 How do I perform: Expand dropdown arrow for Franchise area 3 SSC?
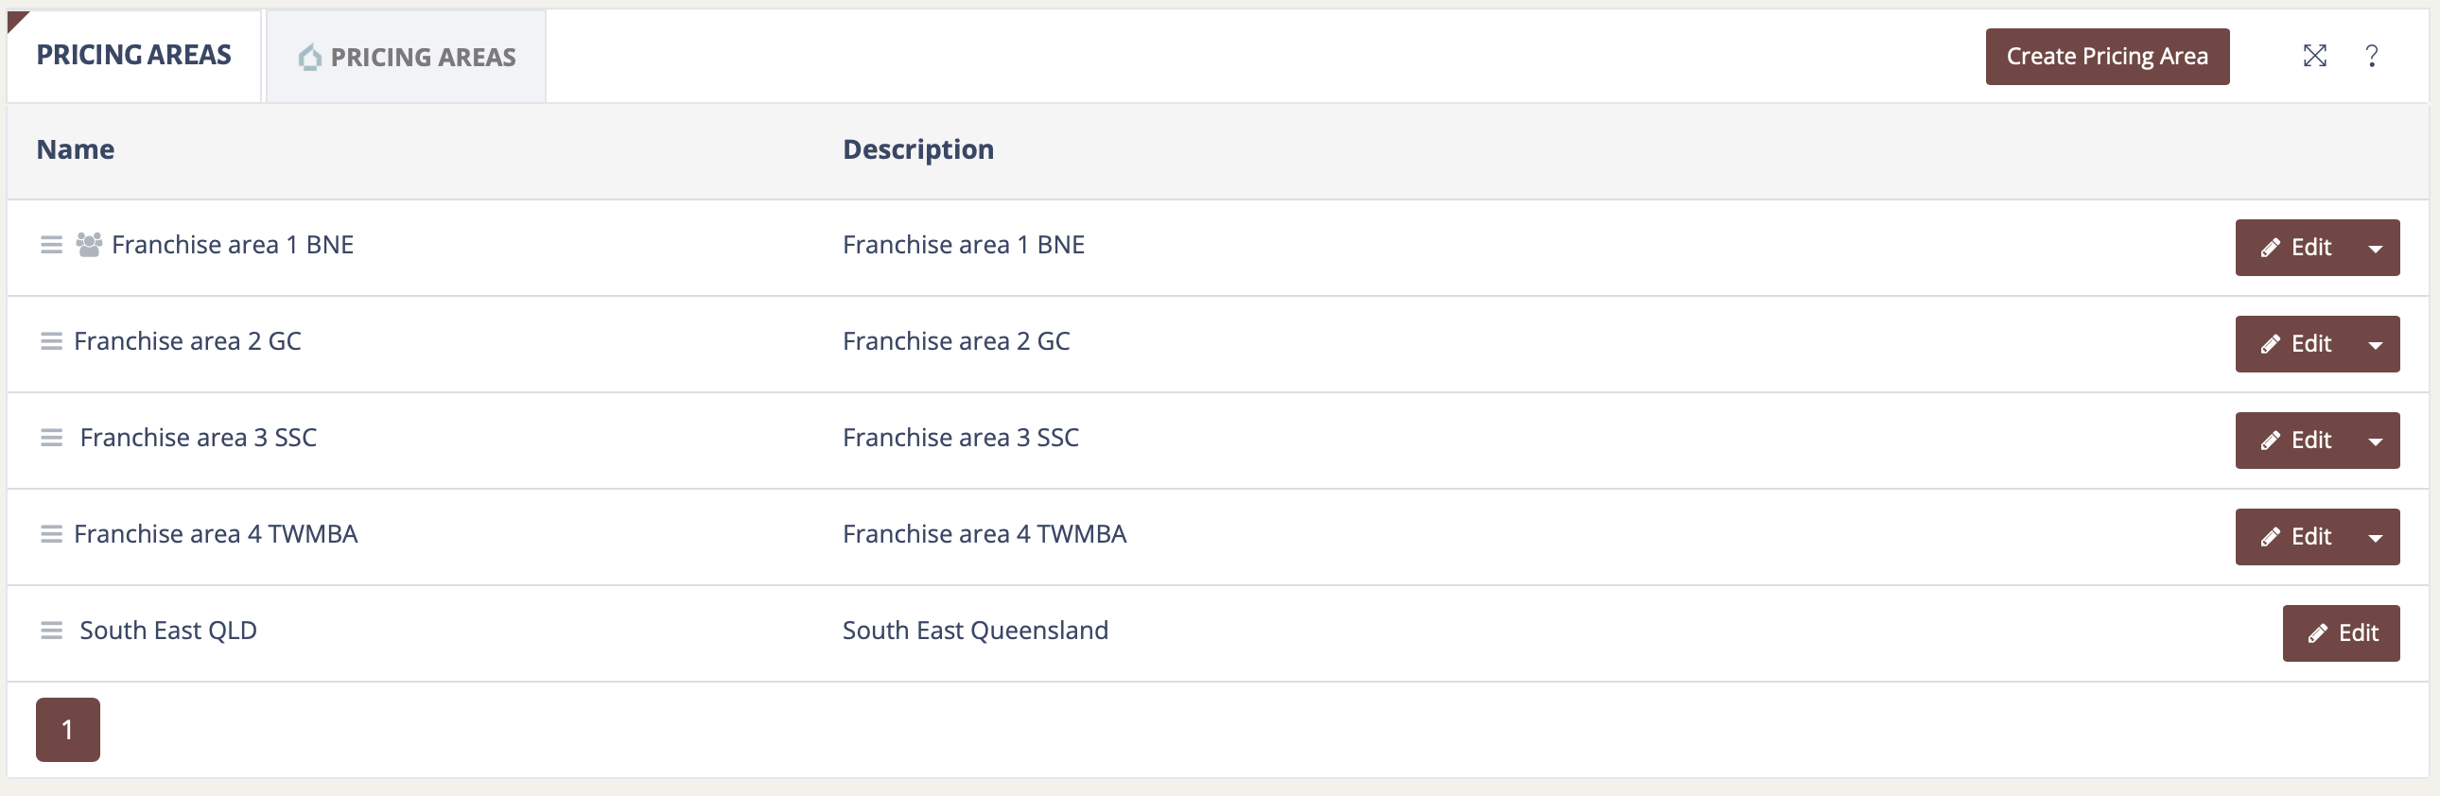coord(2375,441)
